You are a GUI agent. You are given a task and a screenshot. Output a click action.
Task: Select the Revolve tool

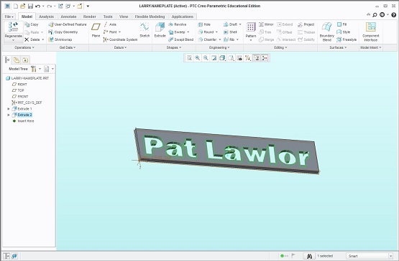[x=178, y=24]
